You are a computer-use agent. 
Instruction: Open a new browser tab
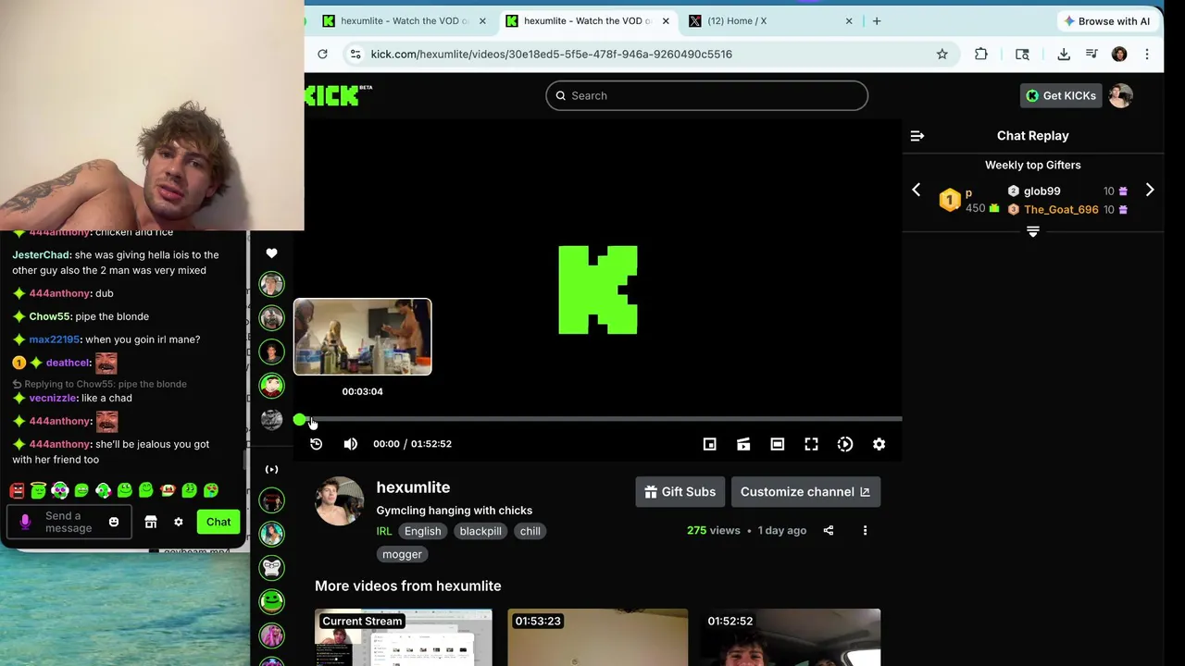click(x=877, y=20)
